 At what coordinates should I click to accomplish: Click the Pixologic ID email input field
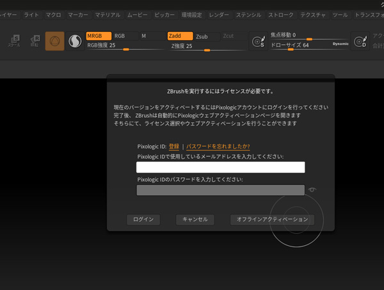click(x=220, y=167)
